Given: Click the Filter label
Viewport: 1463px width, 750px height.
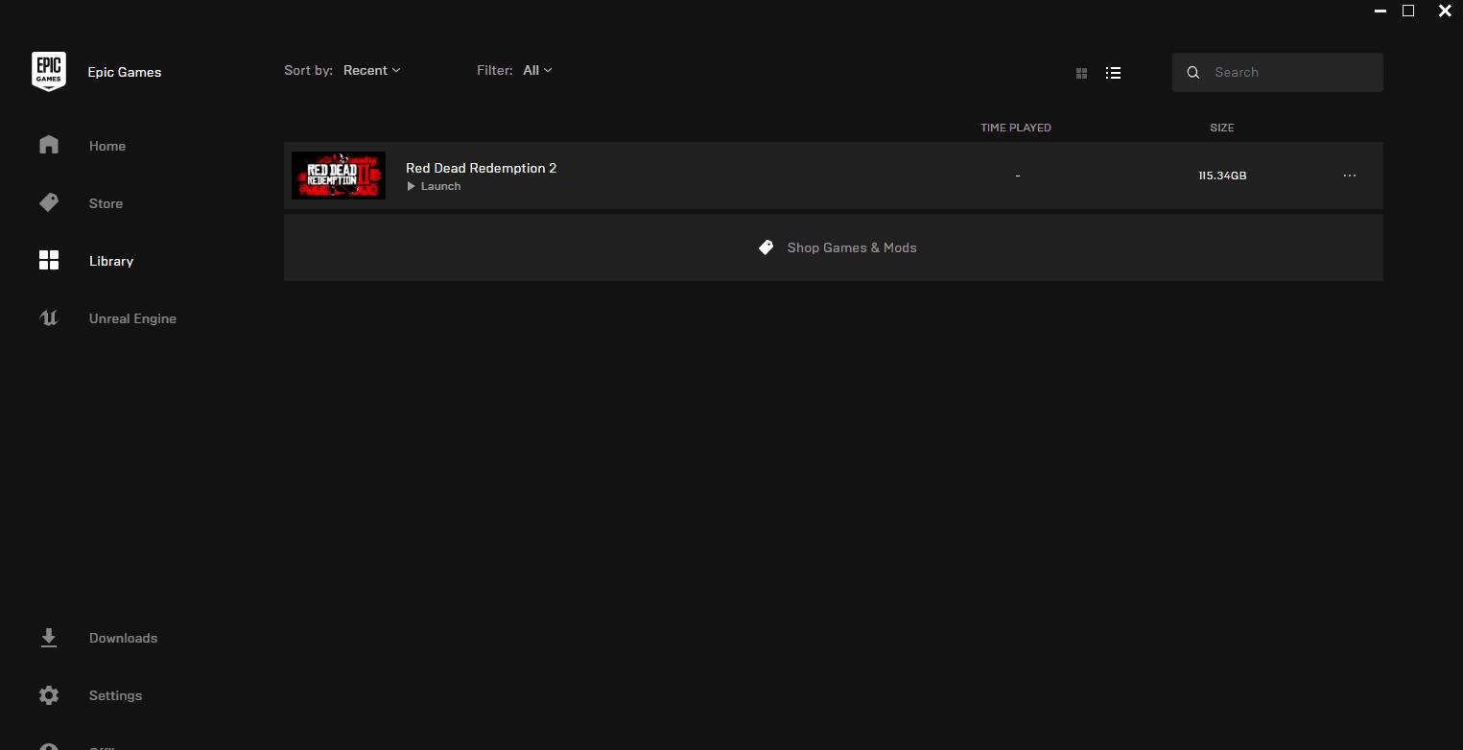Looking at the screenshot, I should tap(495, 70).
